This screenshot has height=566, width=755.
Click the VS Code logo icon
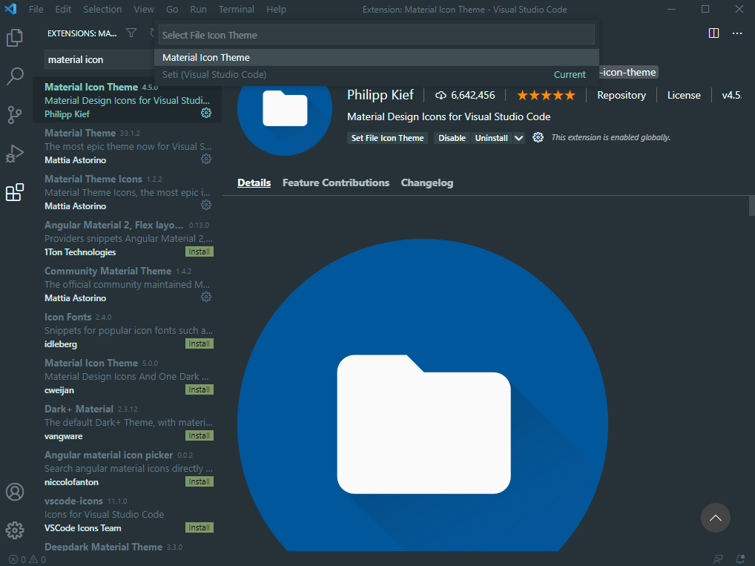[x=10, y=9]
